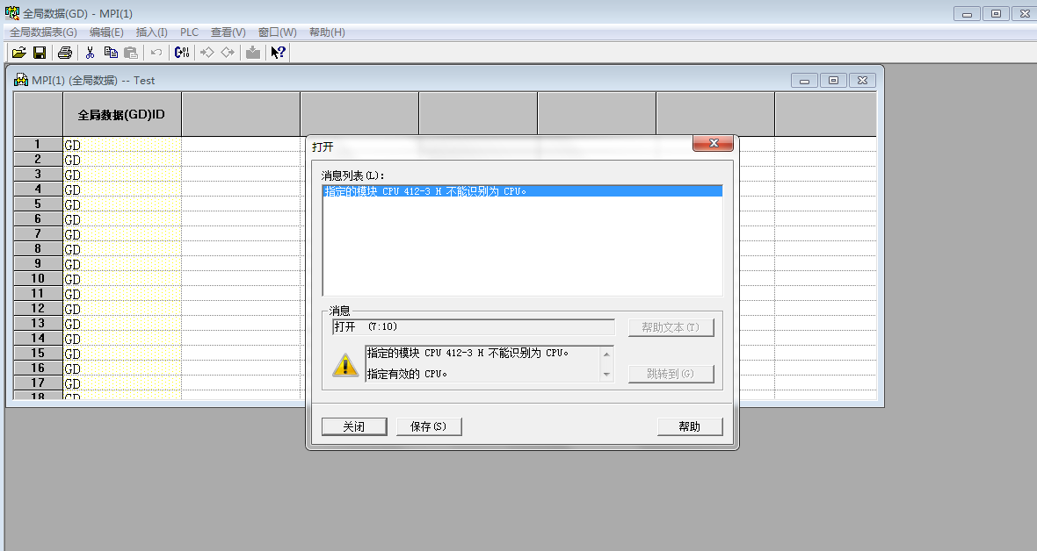Maximize the MPI(1) child window
The width and height of the screenshot is (1037, 551).
[x=833, y=81]
